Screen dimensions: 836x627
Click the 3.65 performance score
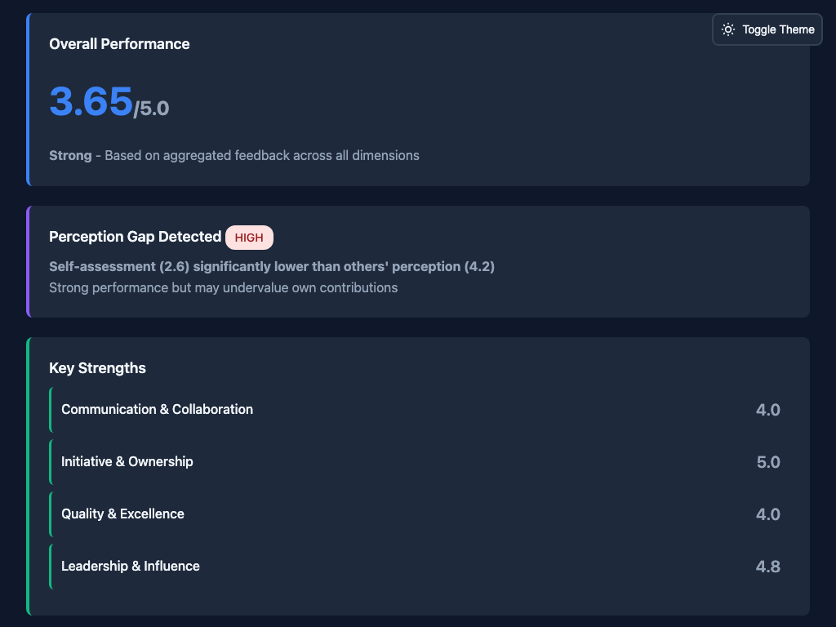89,101
